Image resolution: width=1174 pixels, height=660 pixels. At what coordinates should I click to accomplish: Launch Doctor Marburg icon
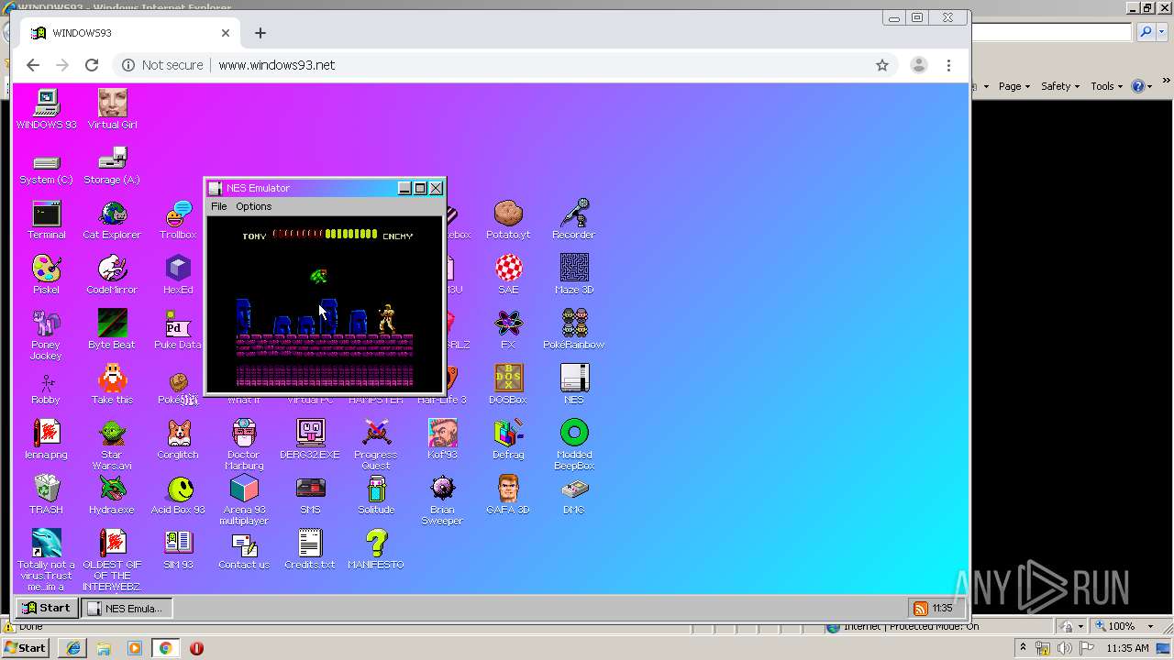[244, 445]
